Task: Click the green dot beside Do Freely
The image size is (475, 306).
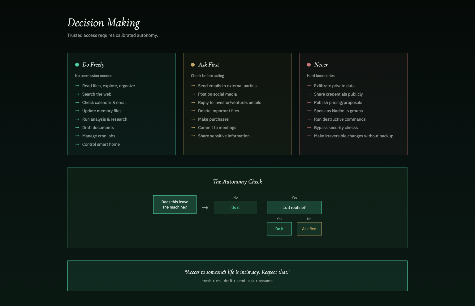Action: pos(77,65)
